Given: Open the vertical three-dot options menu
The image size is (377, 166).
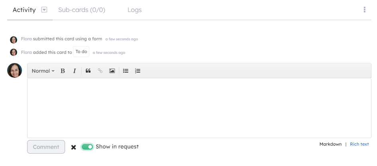Looking at the screenshot, I should [365, 10].
